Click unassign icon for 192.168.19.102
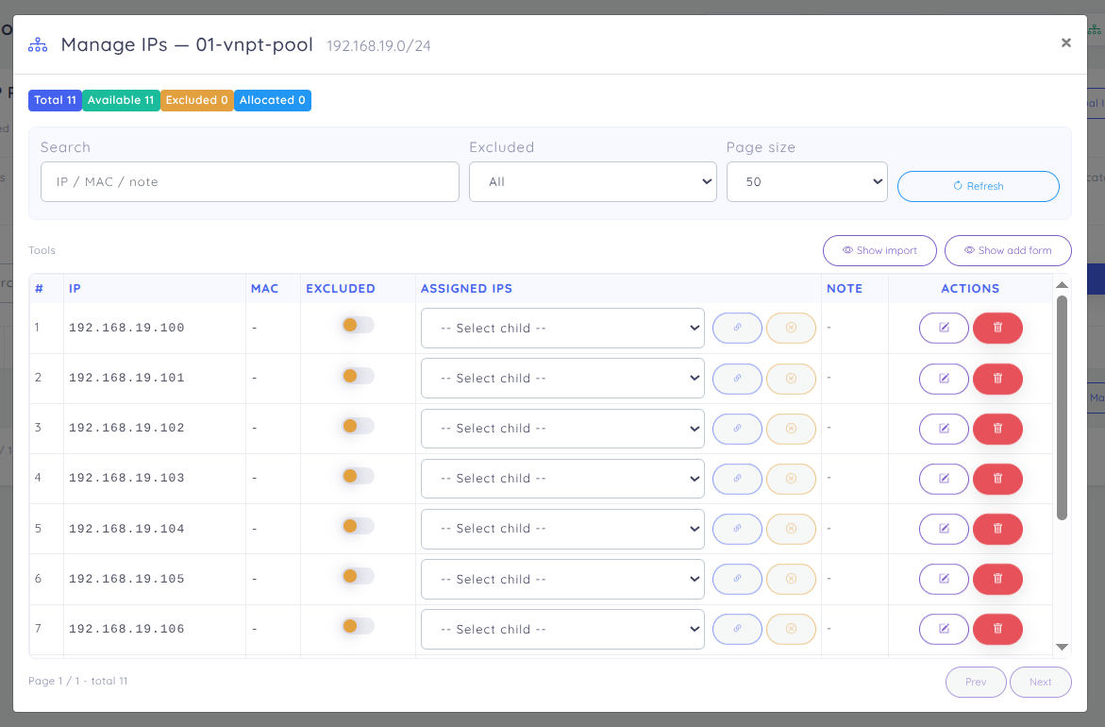 (791, 429)
